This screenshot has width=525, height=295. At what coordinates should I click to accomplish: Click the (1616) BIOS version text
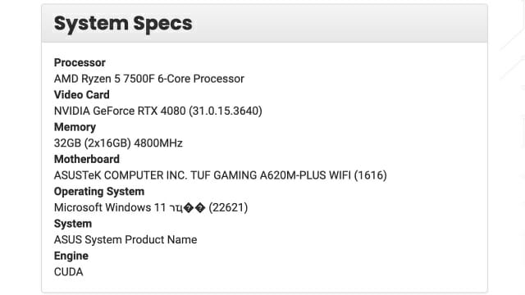click(370, 175)
